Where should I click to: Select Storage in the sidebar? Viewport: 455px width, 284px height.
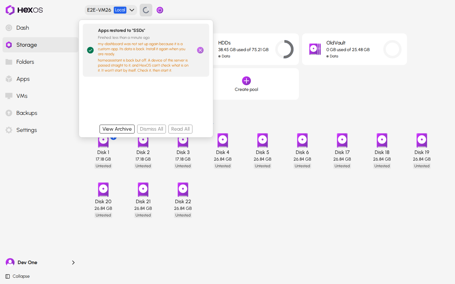(40, 45)
